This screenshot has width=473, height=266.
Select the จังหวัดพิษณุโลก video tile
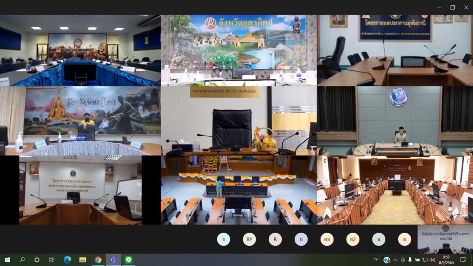tap(80, 121)
